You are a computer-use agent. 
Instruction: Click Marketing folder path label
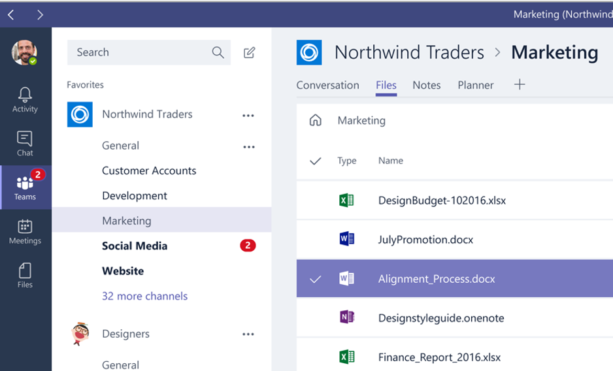click(361, 120)
